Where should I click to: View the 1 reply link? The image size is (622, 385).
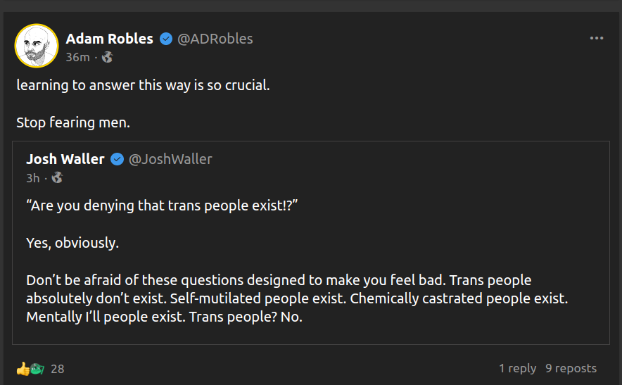(517, 368)
